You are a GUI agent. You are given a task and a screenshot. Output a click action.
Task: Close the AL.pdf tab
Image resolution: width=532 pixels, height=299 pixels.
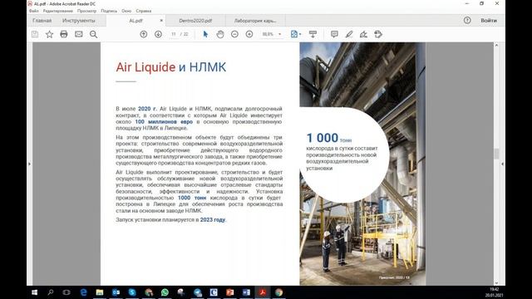tap(161, 20)
